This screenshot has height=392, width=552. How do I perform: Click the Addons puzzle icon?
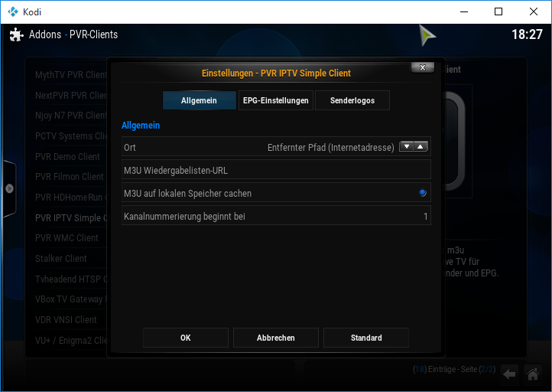(16, 34)
